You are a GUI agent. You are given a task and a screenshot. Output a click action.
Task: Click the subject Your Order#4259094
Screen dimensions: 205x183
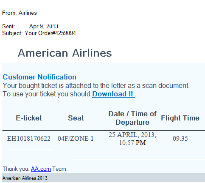pyautogui.click(x=50, y=33)
